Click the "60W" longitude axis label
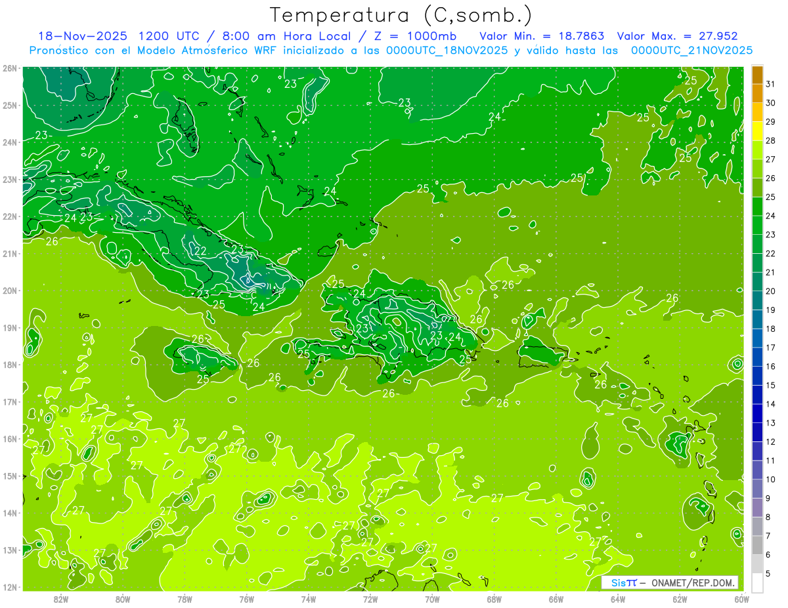This screenshot has height=608, width=788. pyautogui.click(x=741, y=599)
